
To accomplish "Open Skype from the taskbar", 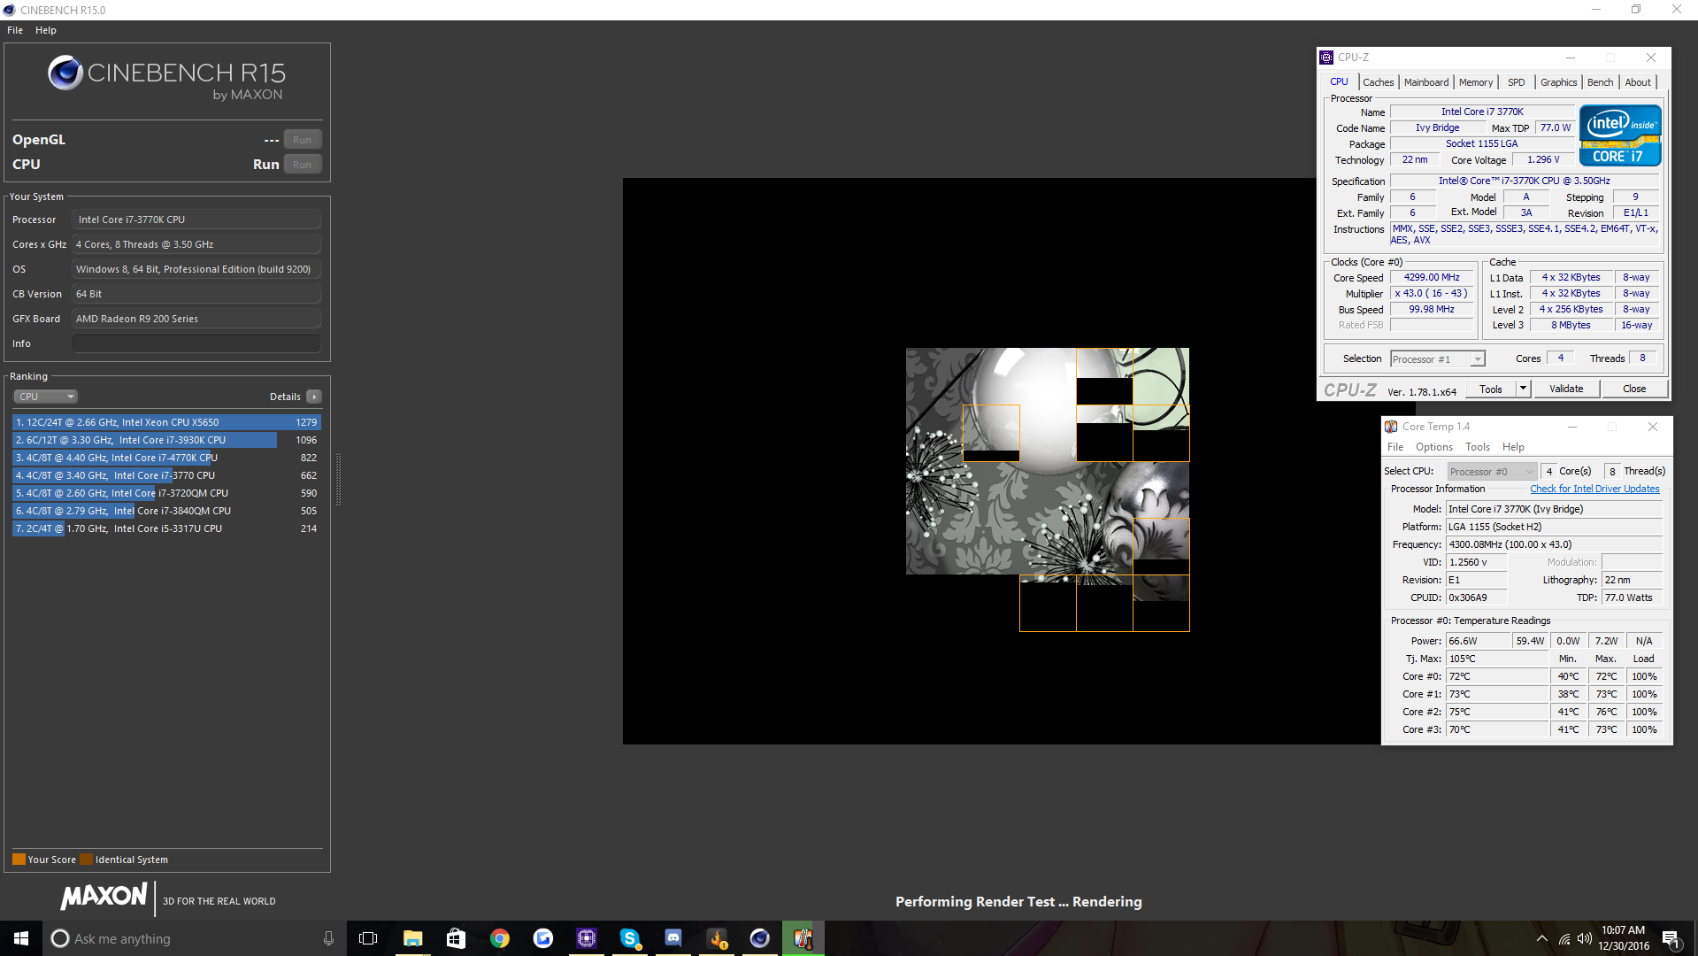I will [630, 938].
